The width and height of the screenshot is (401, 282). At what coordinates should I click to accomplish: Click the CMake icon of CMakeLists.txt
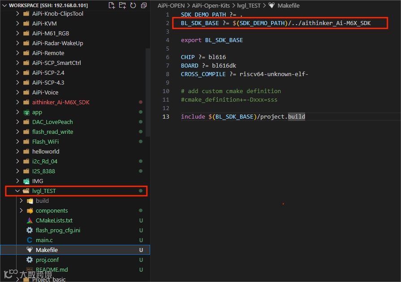pyautogui.click(x=30, y=220)
